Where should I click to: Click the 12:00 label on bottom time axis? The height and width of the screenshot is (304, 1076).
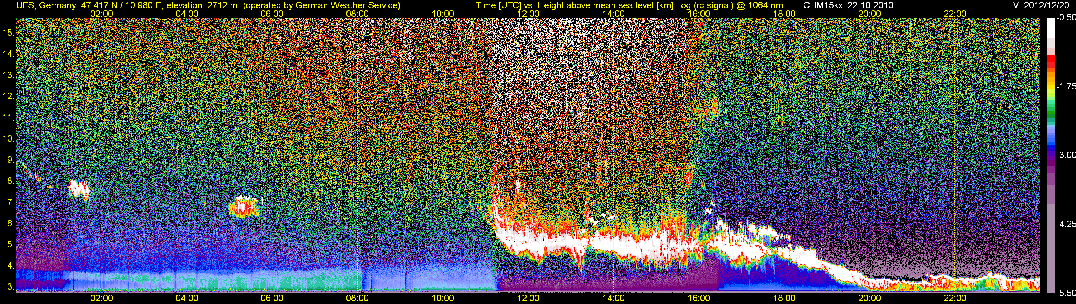pyautogui.click(x=528, y=298)
